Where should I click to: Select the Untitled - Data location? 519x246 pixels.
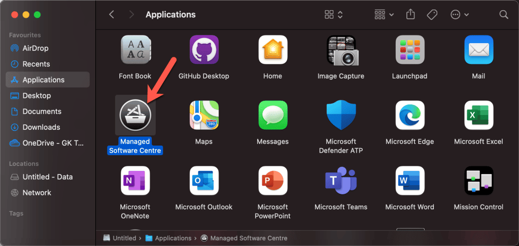click(x=48, y=177)
